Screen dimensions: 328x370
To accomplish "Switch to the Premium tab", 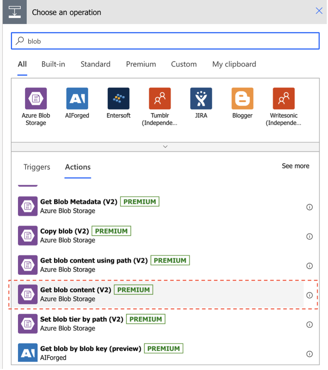I will tap(141, 64).
